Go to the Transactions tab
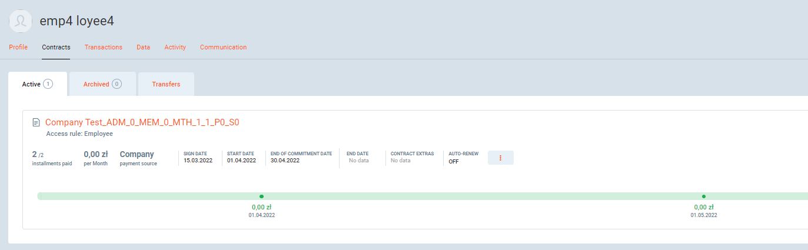This screenshot has width=808, height=250. coord(103,47)
